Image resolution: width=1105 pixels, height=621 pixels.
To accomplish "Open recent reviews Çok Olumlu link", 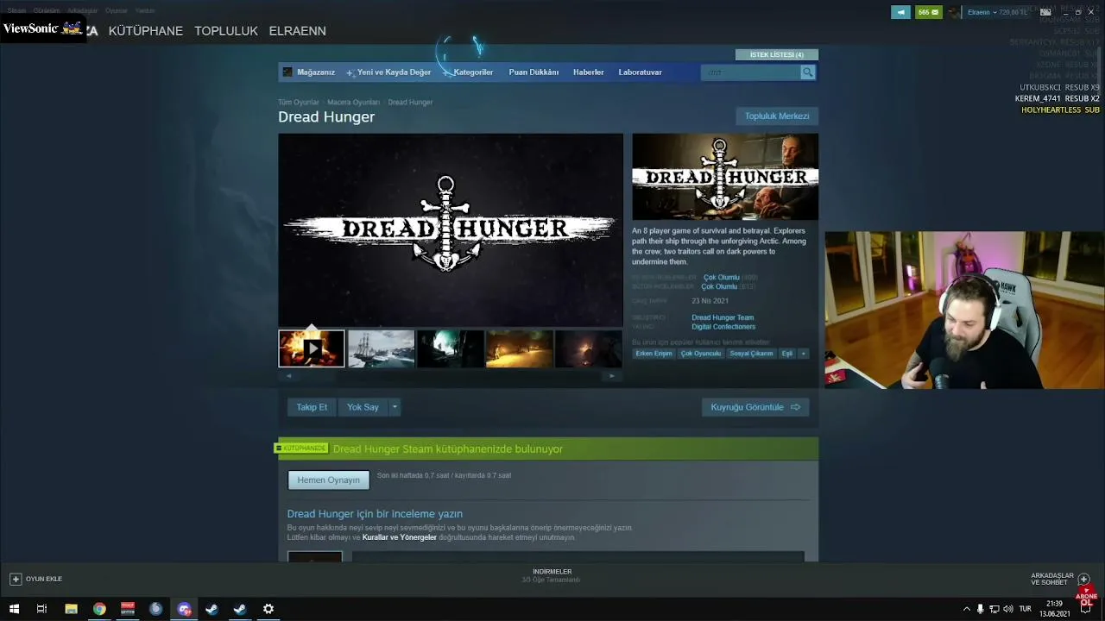I will [x=722, y=278].
